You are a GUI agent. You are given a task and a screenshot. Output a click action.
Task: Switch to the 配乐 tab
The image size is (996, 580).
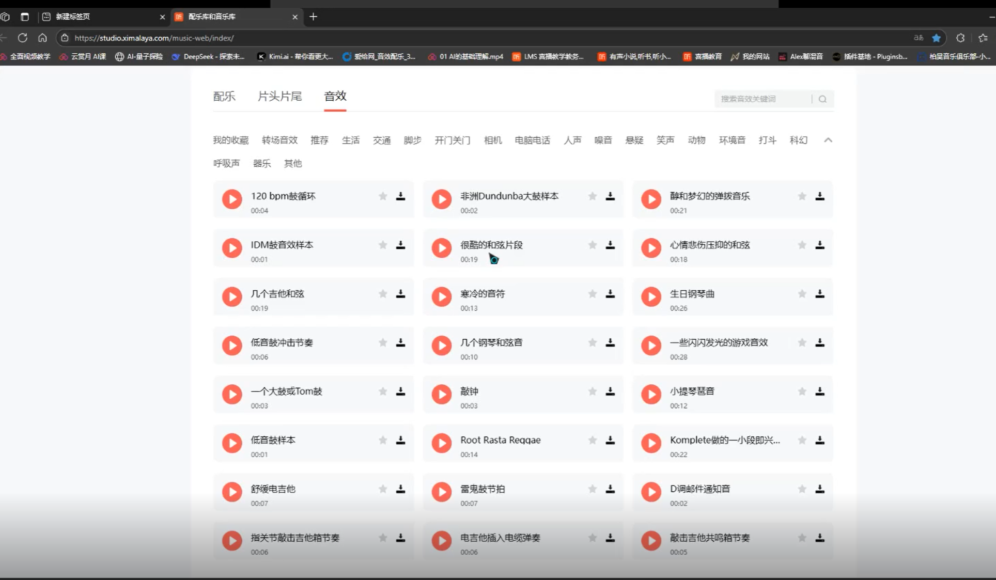pyautogui.click(x=224, y=96)
